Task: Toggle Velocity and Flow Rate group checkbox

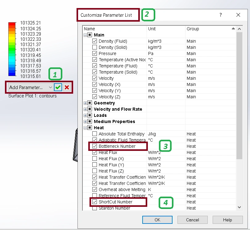Action: tap(90, 109)
